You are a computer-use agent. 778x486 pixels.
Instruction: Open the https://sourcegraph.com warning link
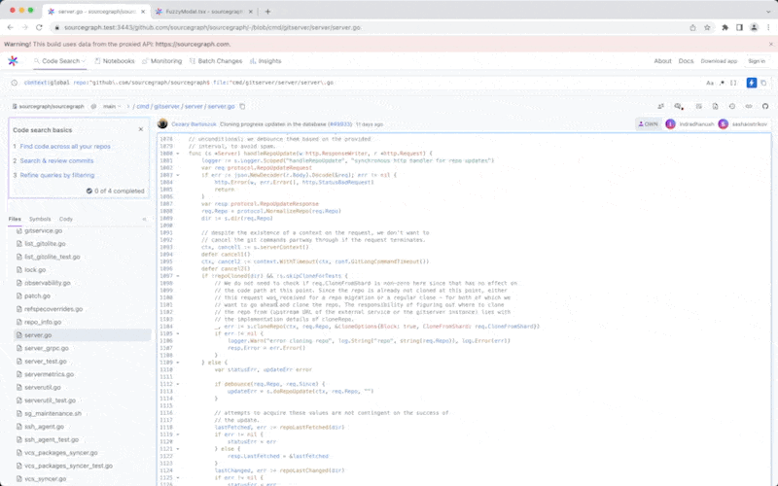[193, 44]
